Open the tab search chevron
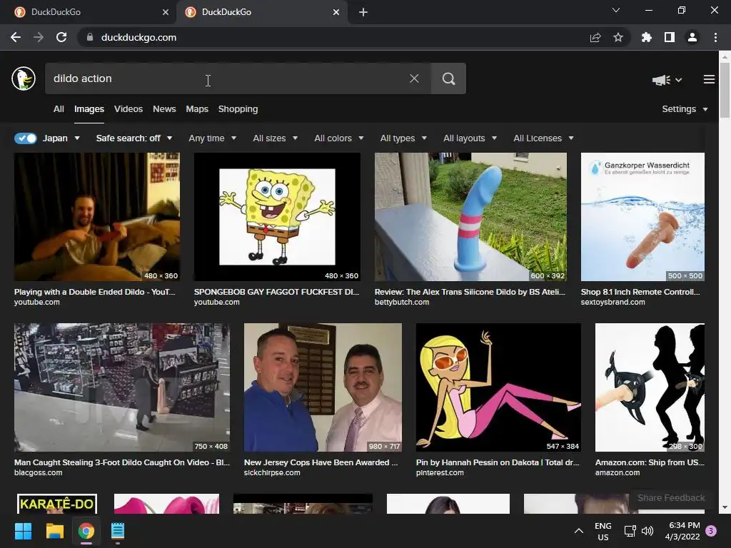 pyautogui.click(x=616, y=10)
